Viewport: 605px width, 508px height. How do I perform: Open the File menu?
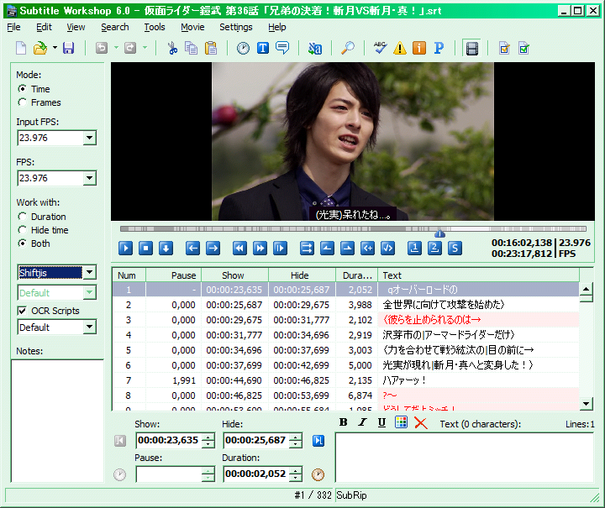14,27
